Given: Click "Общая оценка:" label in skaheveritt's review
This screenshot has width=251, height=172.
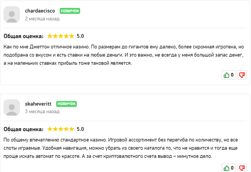Looking at the screenshot, I should pyautogui.click(x=23, y=129).
